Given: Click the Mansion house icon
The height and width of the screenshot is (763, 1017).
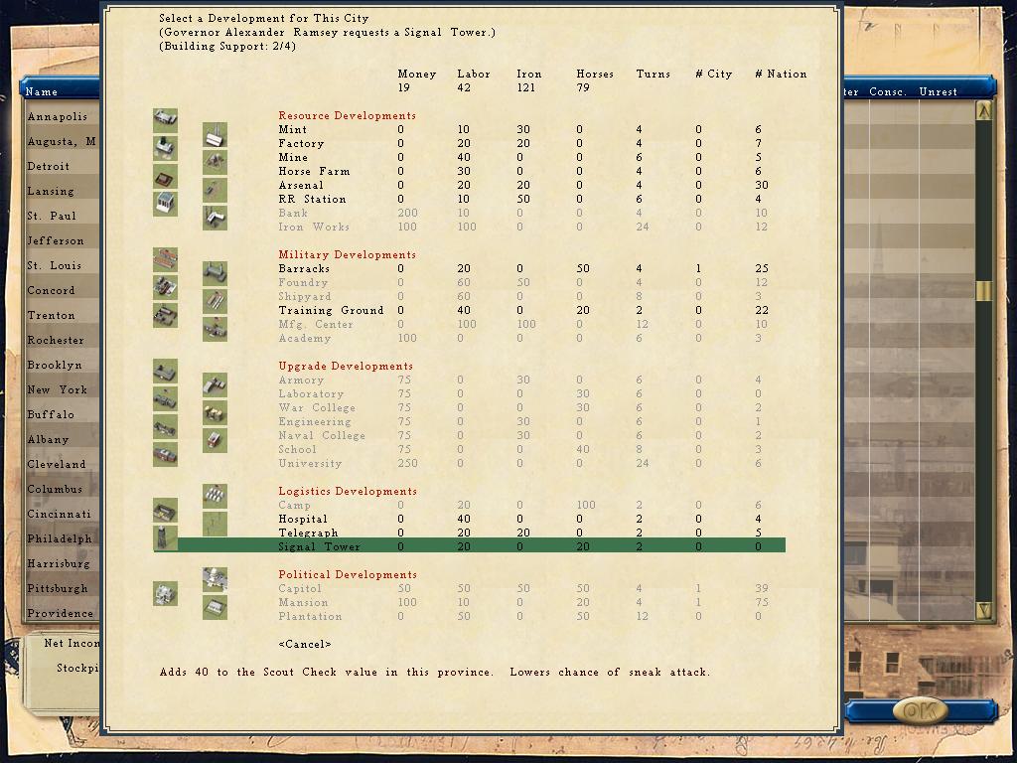Looking at the screenshot, I should pyautogui.click(x=166, y=594).
